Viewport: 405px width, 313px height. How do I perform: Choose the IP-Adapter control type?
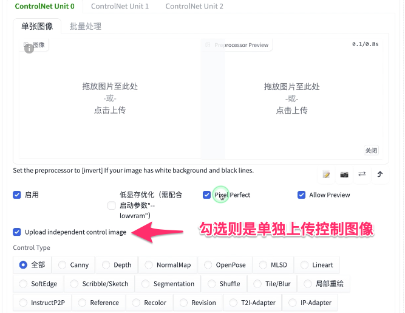pos(310,303)
